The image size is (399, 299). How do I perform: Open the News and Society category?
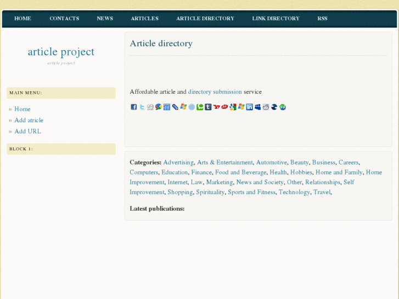pyautogui.click(x=260, y=182)
